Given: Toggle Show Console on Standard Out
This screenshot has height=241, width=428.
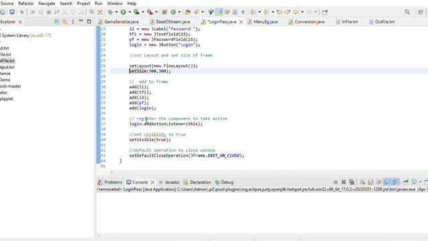Looking at the screenshot, I should pos(387,181).
